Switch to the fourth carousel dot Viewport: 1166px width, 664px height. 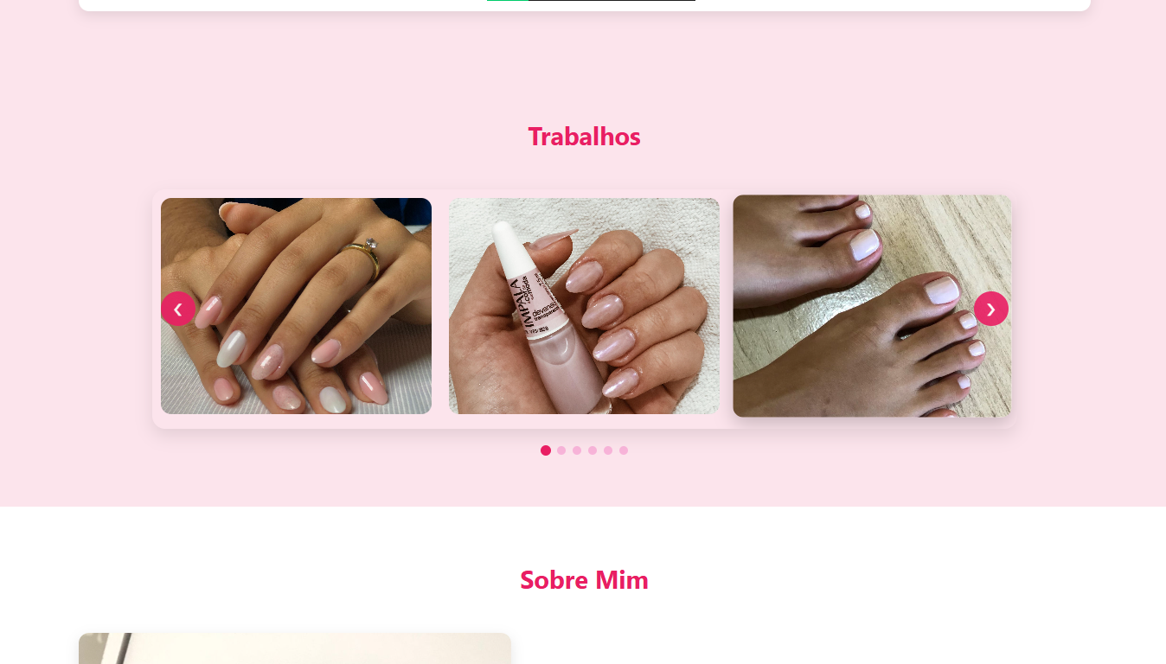pos(593,450)
